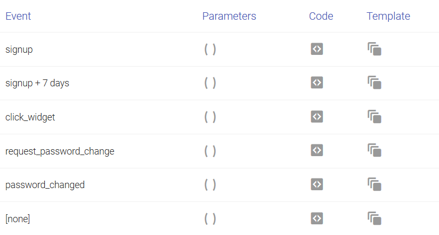The width and height of the screenshot is (439, 235).
Task: Open code for the [none] event
Action: (x=317, y=218)
